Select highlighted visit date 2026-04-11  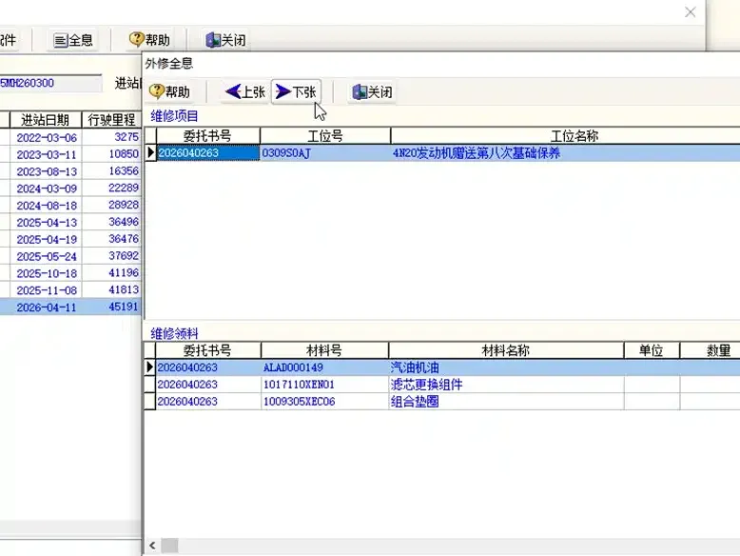(x=47, y=308)
